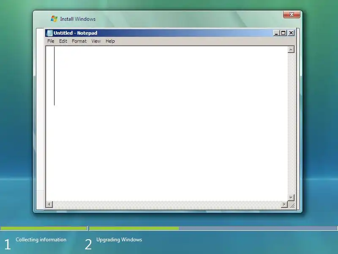Click the horizontal scrollbar left arrow
Viewport: 338px width, 254px height.
pos(49,204)
